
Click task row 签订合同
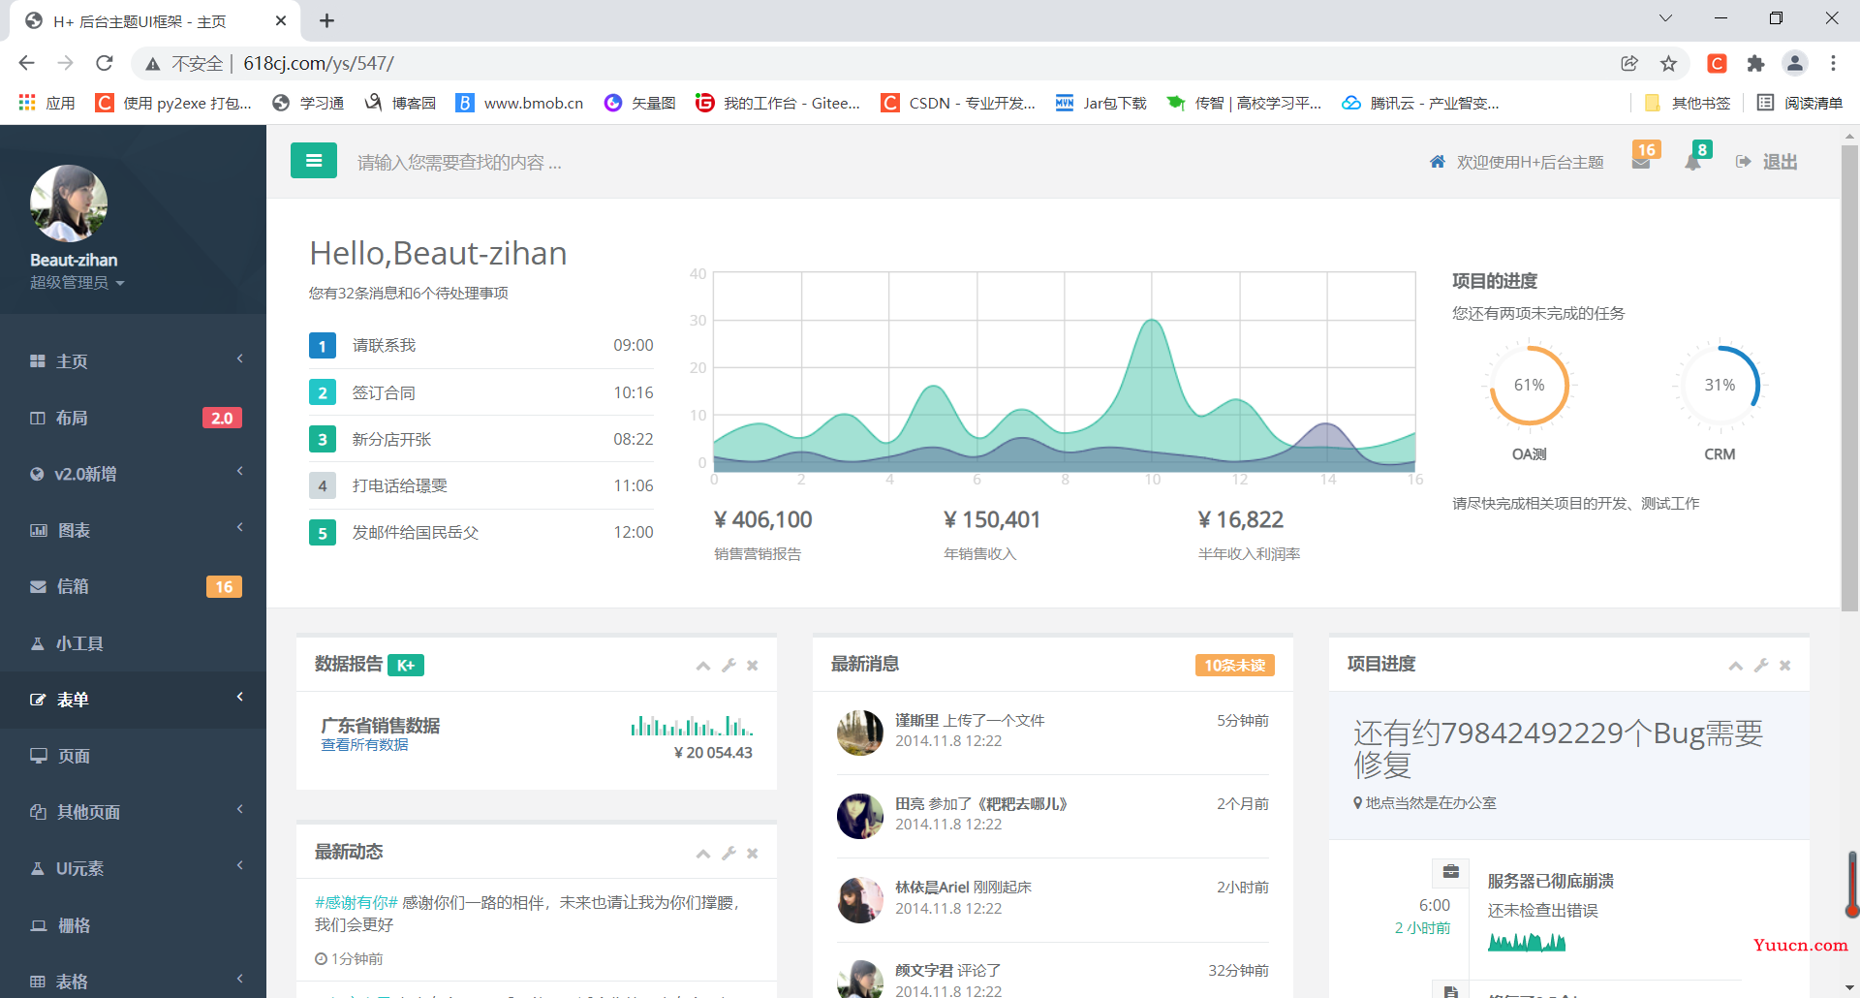480,392
